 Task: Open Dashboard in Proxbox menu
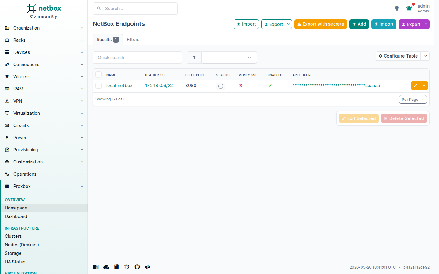(x=44, y=216)
